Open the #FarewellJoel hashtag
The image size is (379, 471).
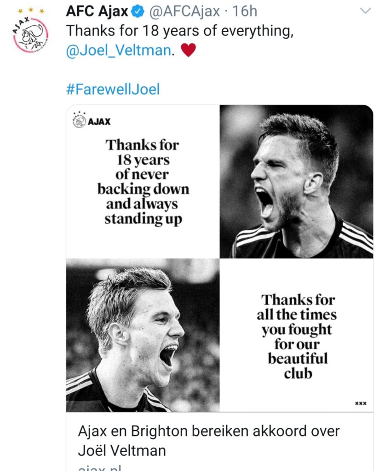pos(113,89)
